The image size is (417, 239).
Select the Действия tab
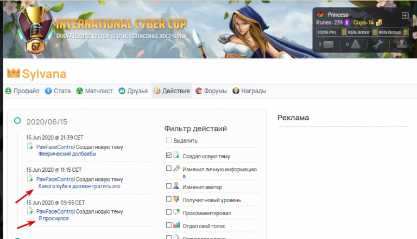pyautogui.click(x=172, y=91)
